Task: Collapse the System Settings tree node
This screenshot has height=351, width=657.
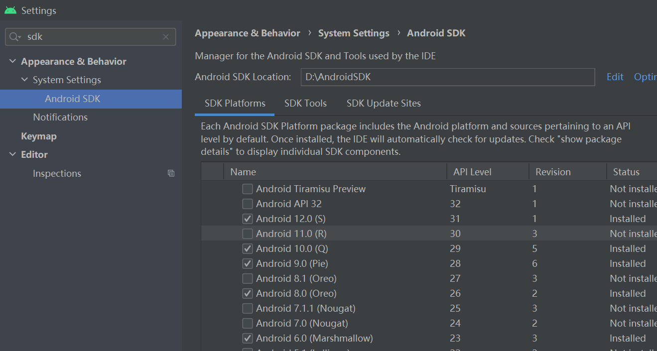Action: click(x=24, y=80)
